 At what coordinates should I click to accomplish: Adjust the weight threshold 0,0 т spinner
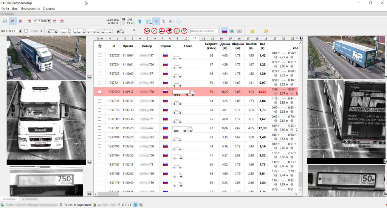(x=20, y=31)
